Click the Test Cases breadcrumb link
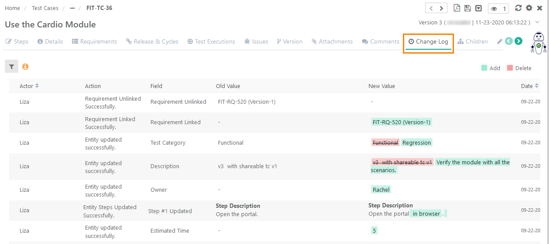The height and width of the screenshot is (244, 549). [x=44, y=8]
